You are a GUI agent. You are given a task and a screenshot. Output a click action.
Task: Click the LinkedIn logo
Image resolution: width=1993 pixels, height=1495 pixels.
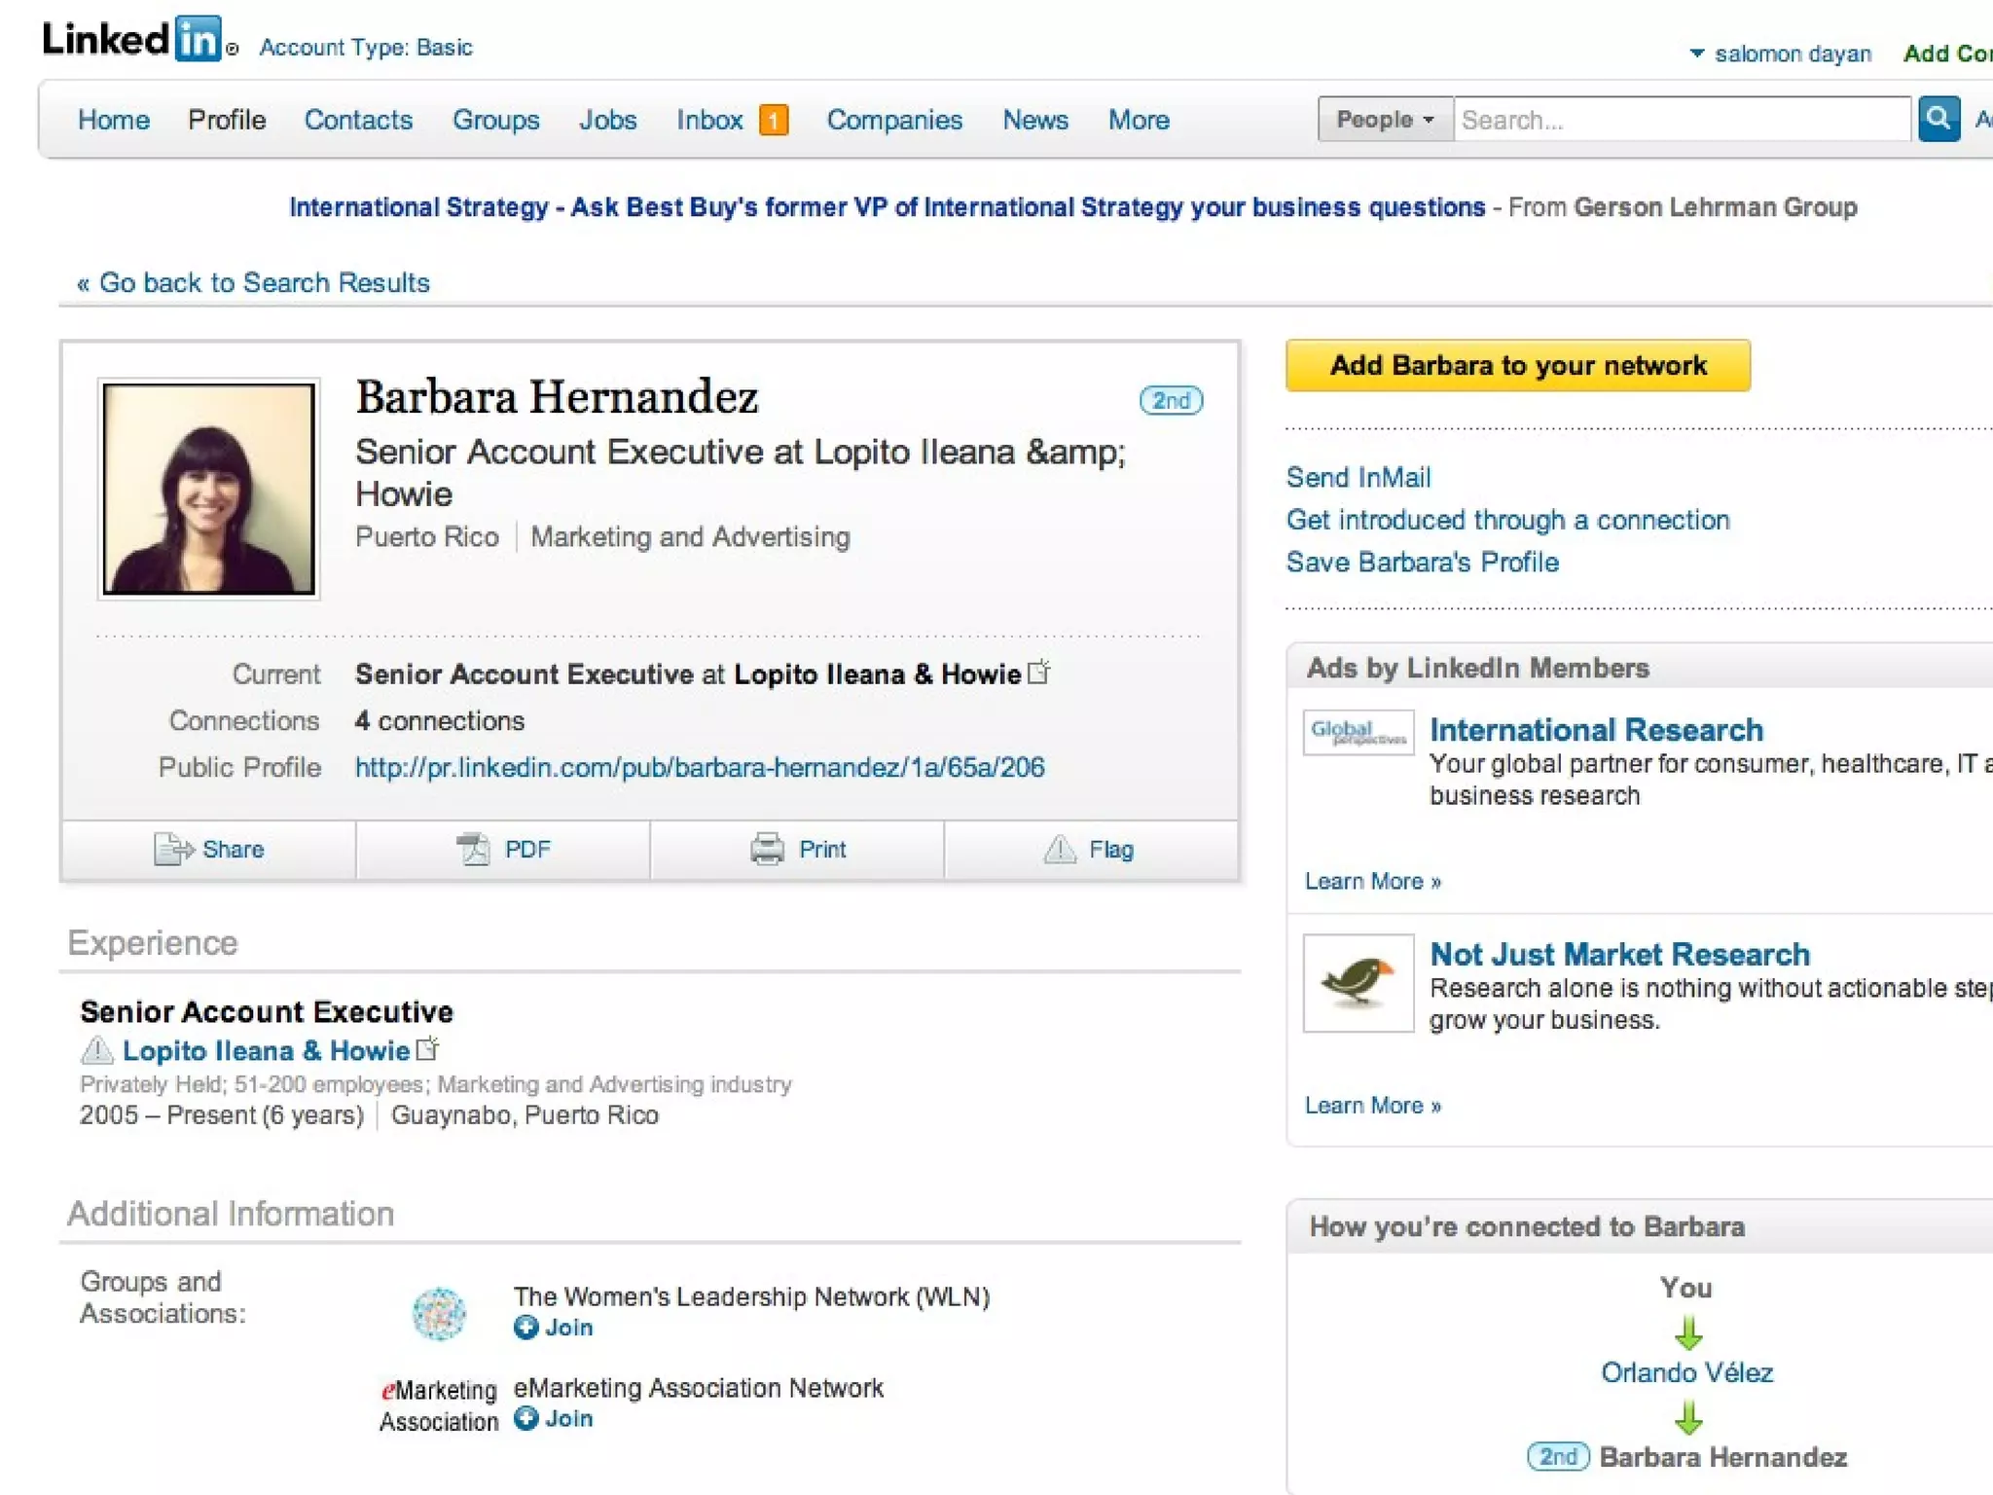[133, 40]
